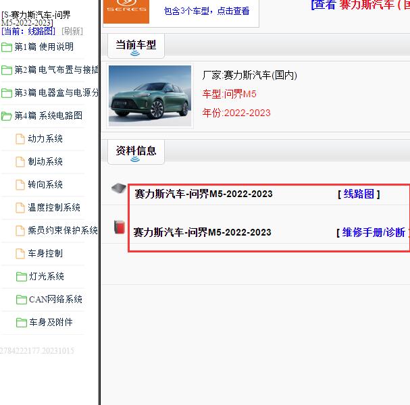Open 动力系统 circuit page
This screenshot has height=405, width=410.
[x=45, y=139]
